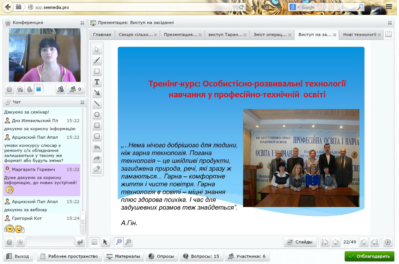This screenshot has height=264, width=399.
Task: Pick the arrow drawing tool
Action: [x=97, y=93]
